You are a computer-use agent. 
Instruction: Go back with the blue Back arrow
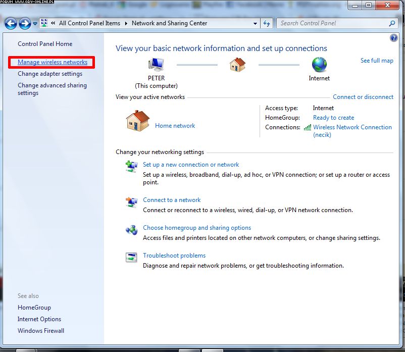[x=11, y=24]
